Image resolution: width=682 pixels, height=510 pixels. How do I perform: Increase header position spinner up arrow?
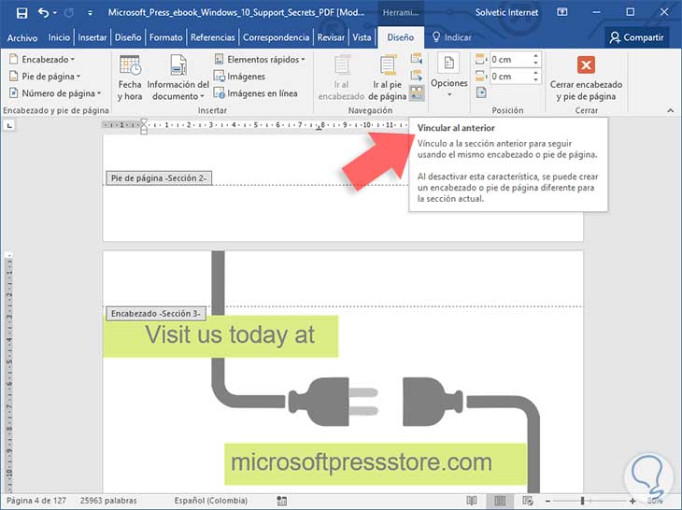536,56
